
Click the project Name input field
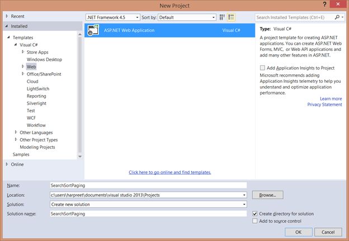pyautogui.click(x=148, y=186)
